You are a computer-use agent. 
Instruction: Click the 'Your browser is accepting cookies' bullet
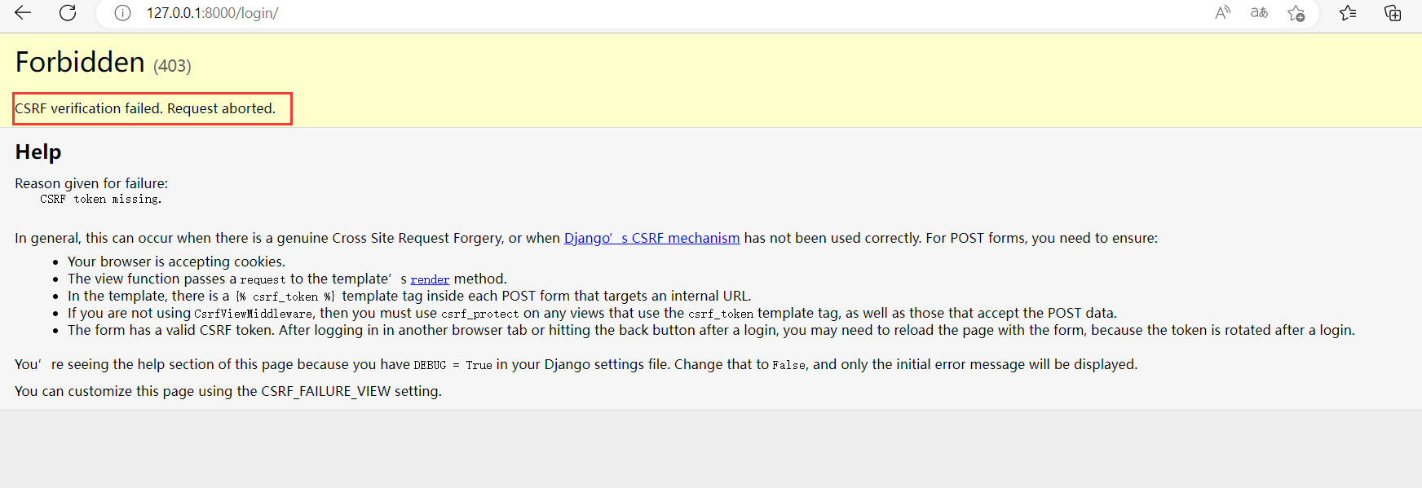coord(176,262)
